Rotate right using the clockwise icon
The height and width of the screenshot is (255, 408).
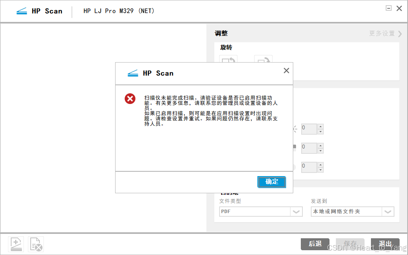coord(263,59)
